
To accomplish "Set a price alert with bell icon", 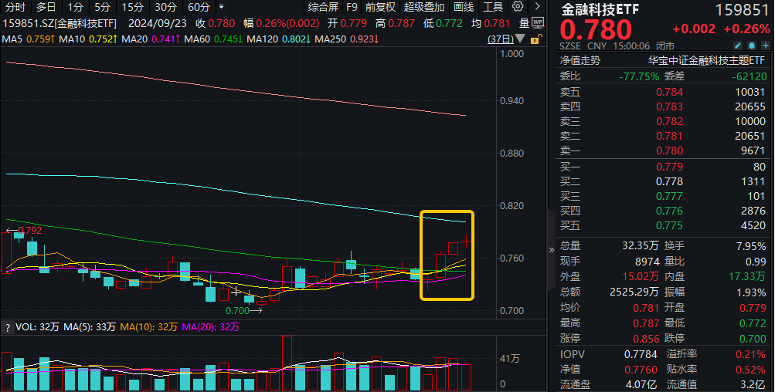I will pyautogui.click(x=752, y=46).
